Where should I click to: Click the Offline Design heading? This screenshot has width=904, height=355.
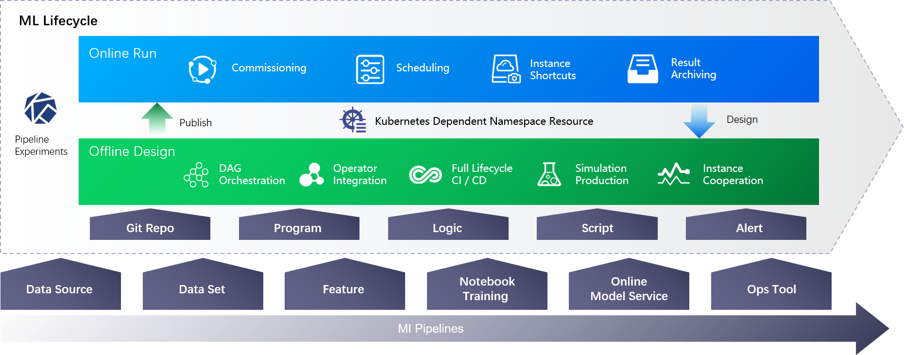[132, 152]
